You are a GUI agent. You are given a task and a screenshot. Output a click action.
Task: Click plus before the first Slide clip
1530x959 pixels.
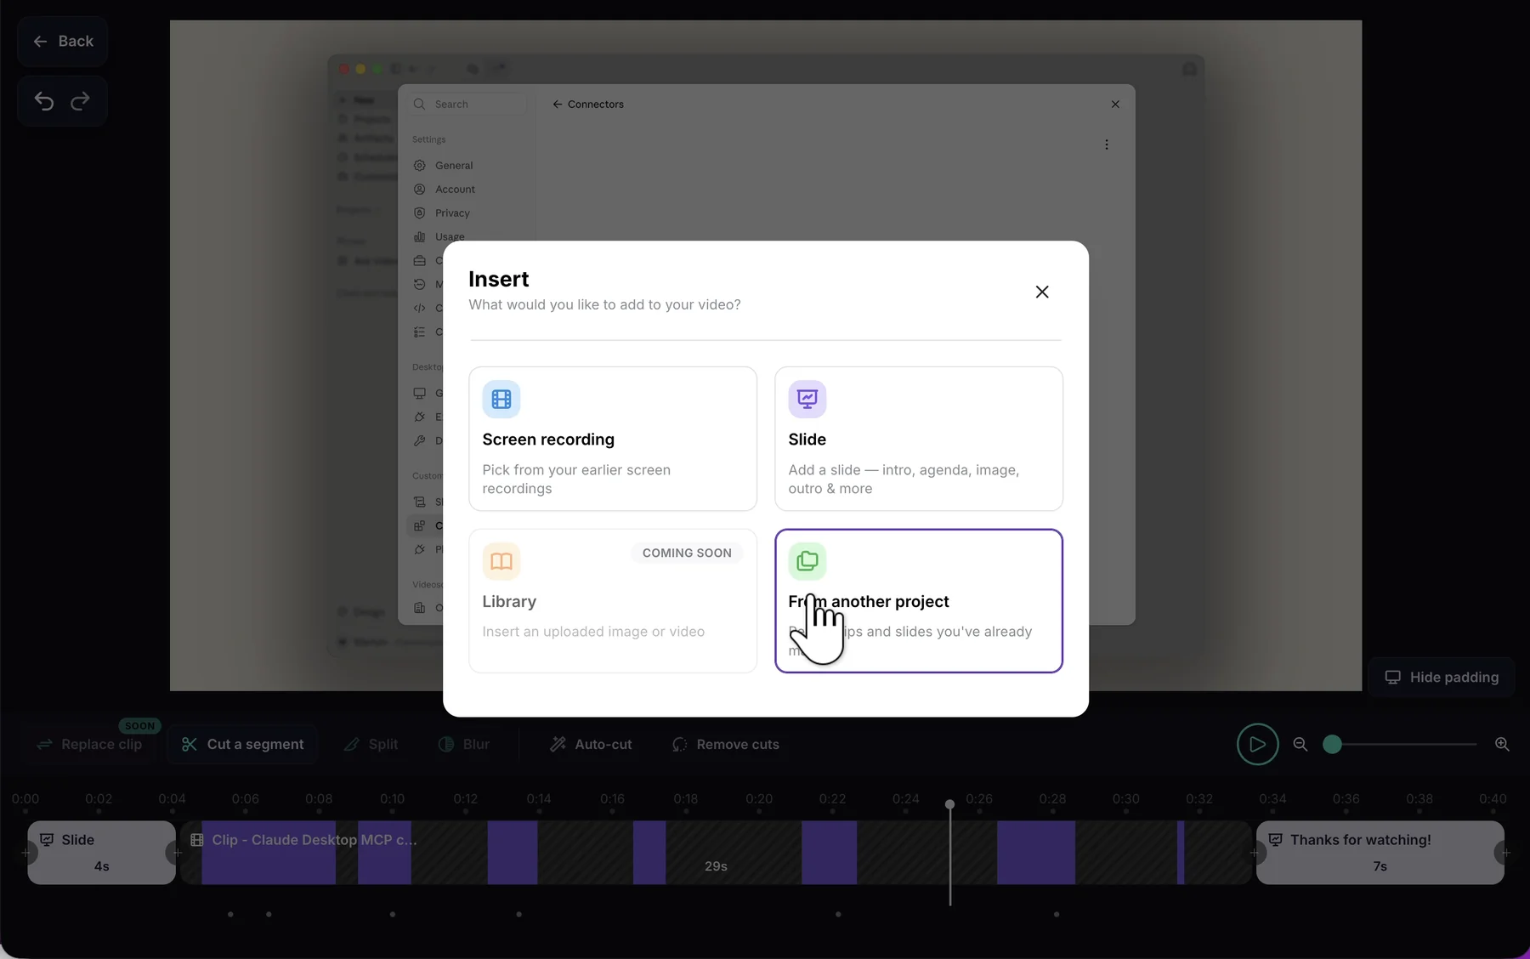[x=25, y=852]
